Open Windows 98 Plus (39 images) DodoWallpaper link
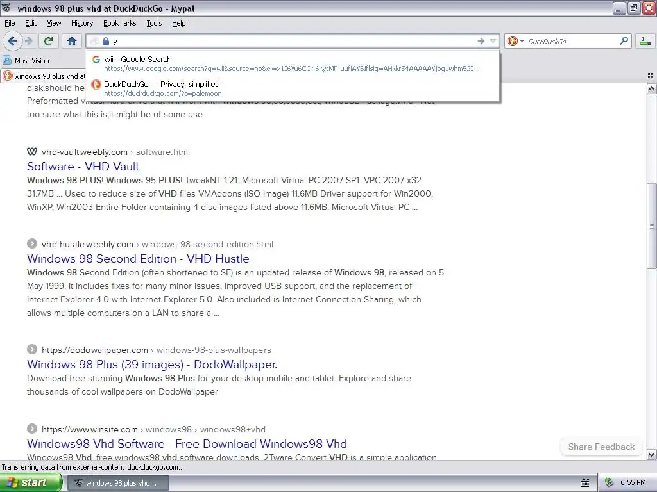The image size is (657, 492). click(152, 365)
